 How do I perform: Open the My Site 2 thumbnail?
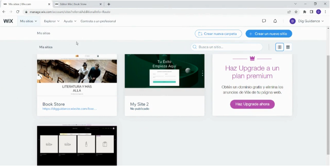165,75
